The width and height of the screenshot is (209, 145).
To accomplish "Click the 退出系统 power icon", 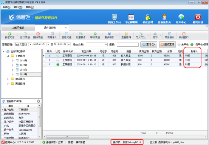I will coord(198,17).
